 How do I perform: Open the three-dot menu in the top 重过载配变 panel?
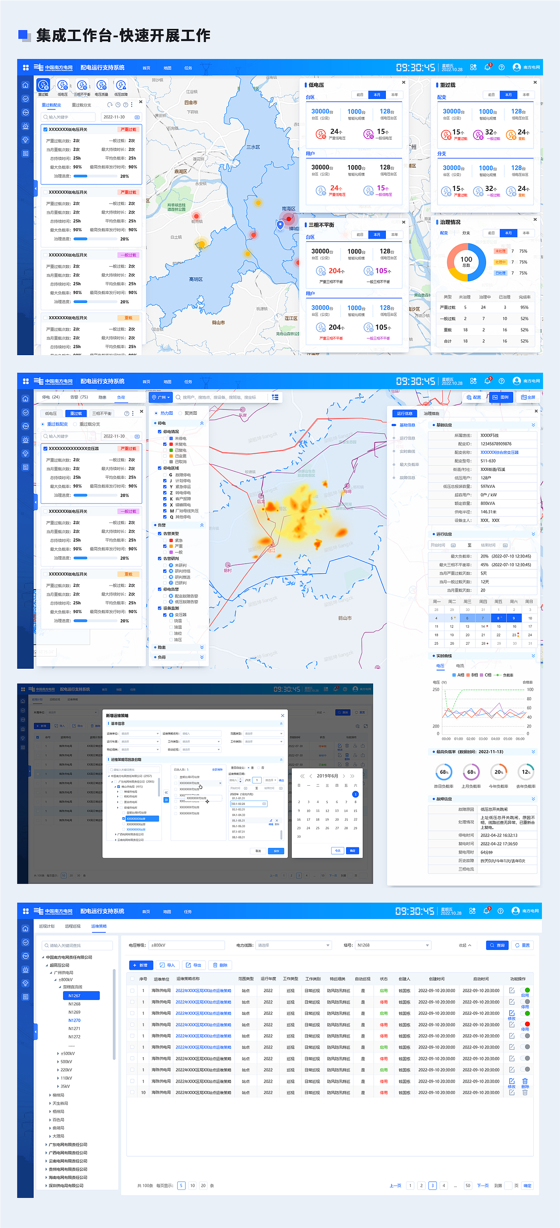[x=131, y=105]
